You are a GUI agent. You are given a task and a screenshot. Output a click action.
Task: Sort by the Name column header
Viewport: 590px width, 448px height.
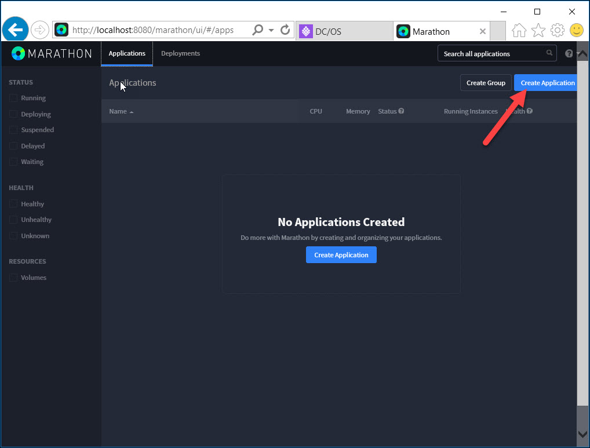click(x=121, y=111)
